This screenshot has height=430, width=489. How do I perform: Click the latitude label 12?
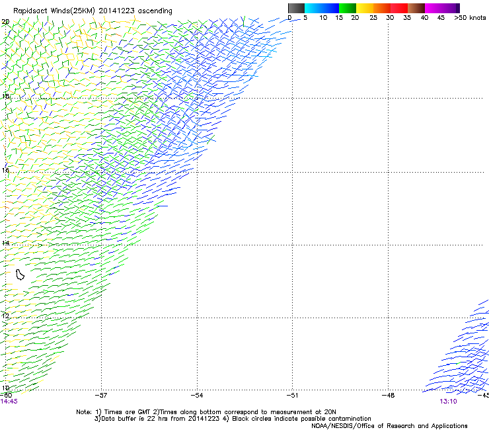tap(5, 316)
